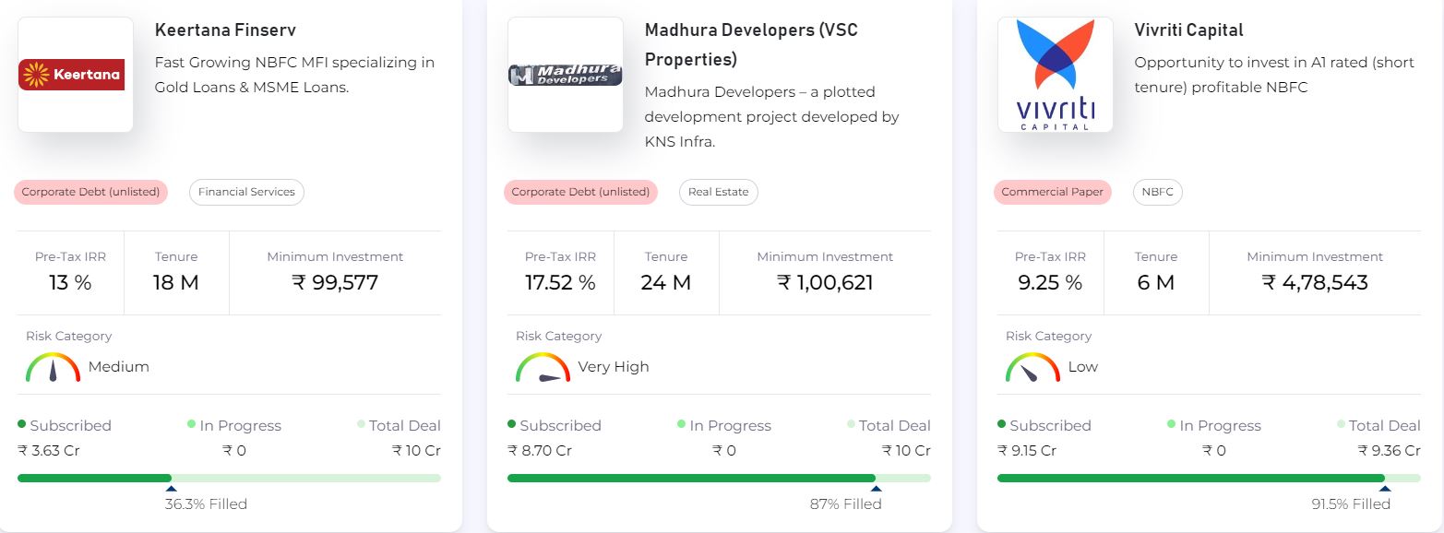Click the Very High risk category text

pyautogui.click(x=614, y=367)
